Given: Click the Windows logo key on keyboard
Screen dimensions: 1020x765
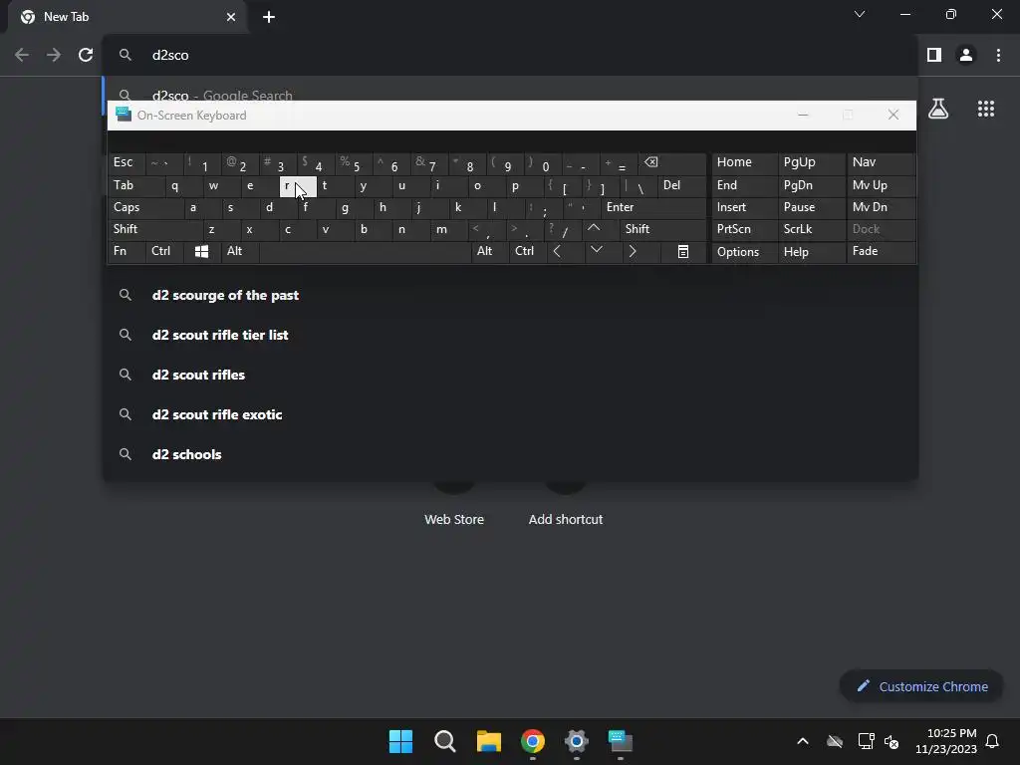Looking at the screenshot, I should [201, 252].
